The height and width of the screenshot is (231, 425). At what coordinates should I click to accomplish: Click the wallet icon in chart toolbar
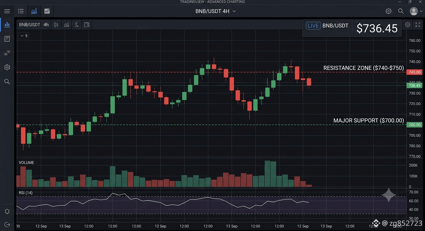tap(87, 25)
